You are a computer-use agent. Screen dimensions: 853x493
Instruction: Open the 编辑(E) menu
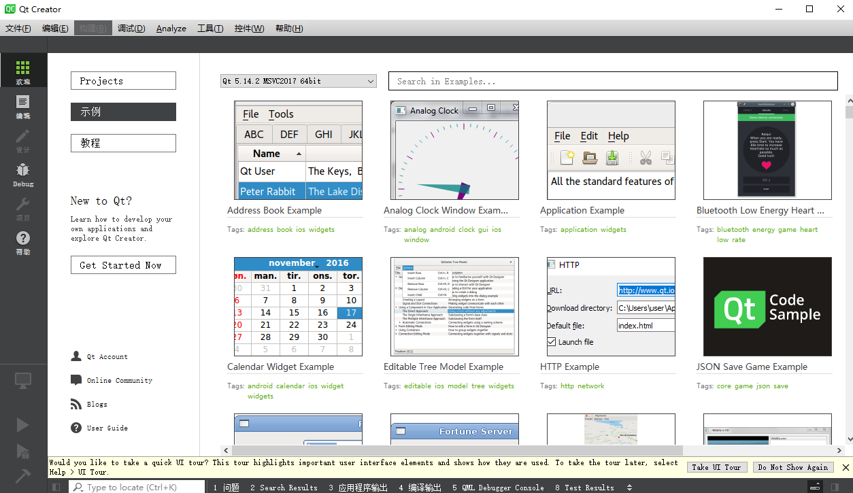pos(55,28)
